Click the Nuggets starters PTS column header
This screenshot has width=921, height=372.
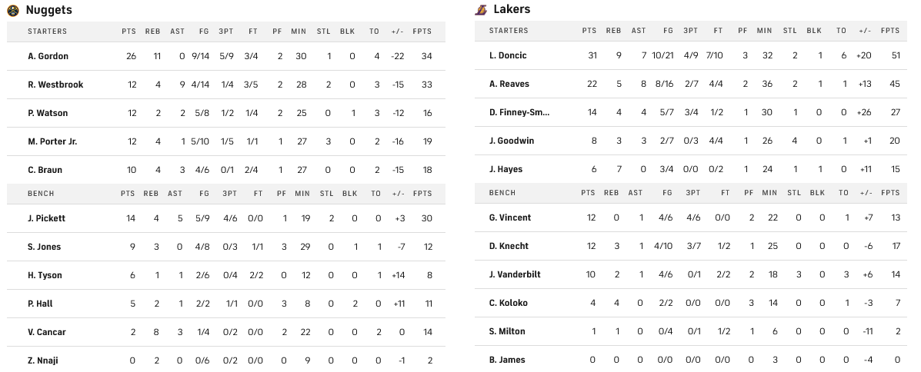pos(128,32)
